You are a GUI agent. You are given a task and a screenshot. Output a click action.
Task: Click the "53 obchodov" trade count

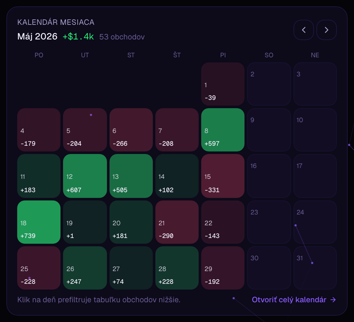[122, 37]
